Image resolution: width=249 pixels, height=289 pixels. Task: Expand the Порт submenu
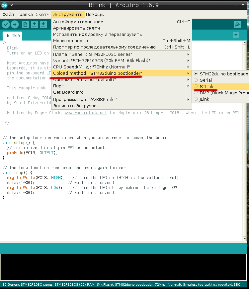tap(122, 86)
